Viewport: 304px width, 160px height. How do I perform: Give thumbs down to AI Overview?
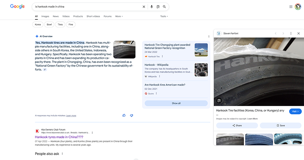point(131,115)
